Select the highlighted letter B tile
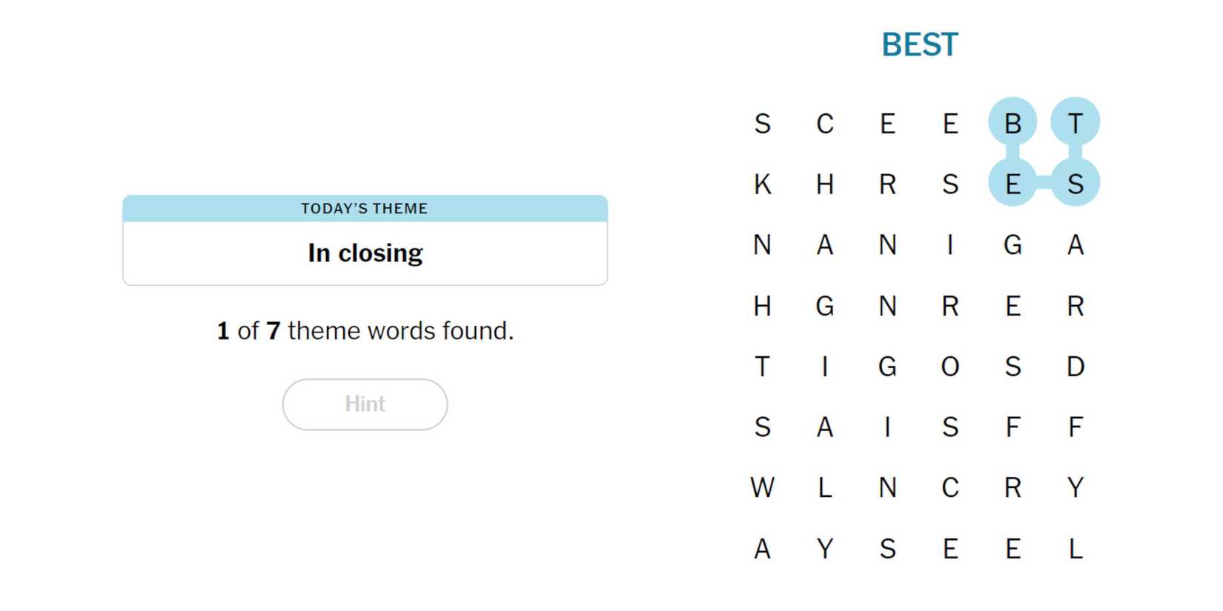This screenshot has height=611, width=1223. [x=1012, y=123]
